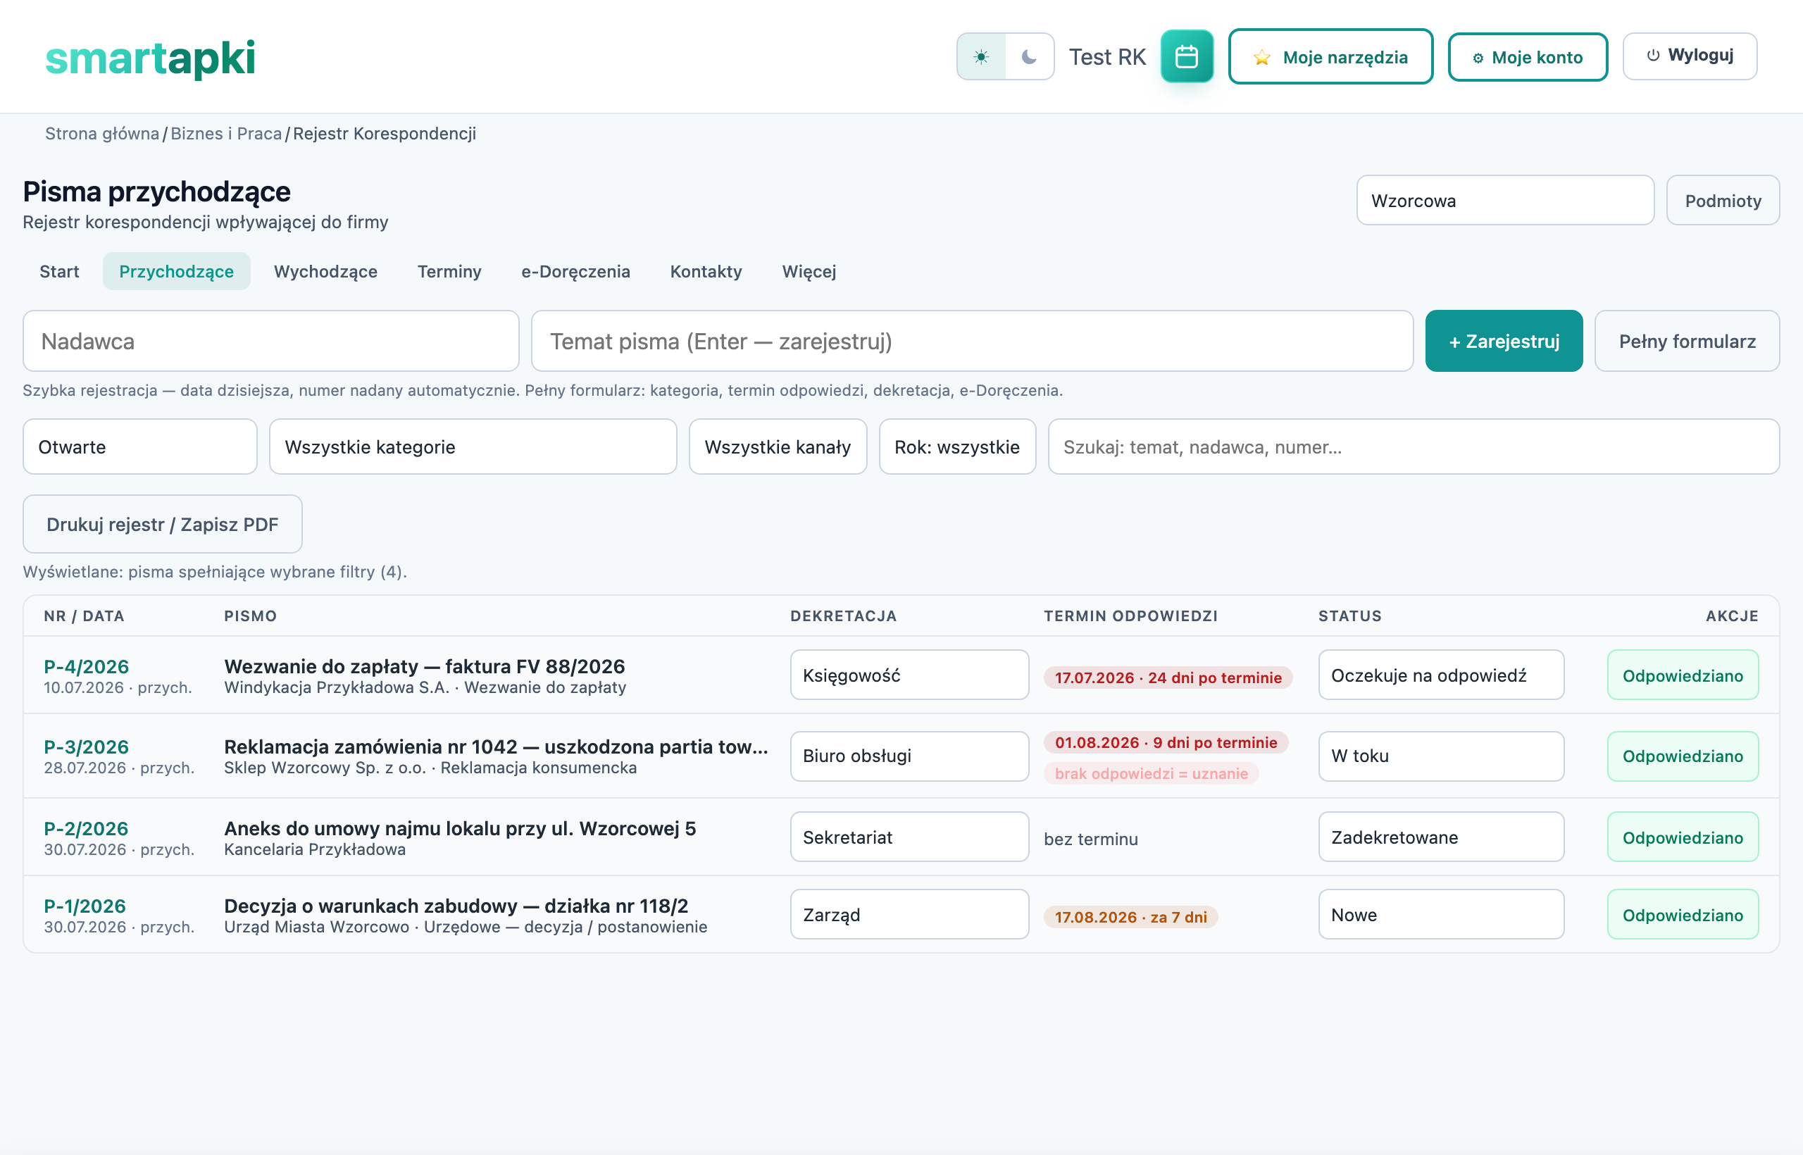Open the Wzorcowa entity dropdown

[1504, 200]
